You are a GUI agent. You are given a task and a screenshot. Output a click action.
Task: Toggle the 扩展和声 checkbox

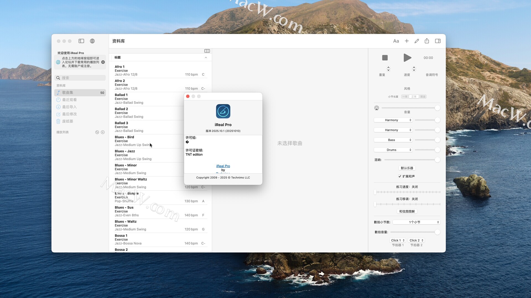tap(400, 176)
